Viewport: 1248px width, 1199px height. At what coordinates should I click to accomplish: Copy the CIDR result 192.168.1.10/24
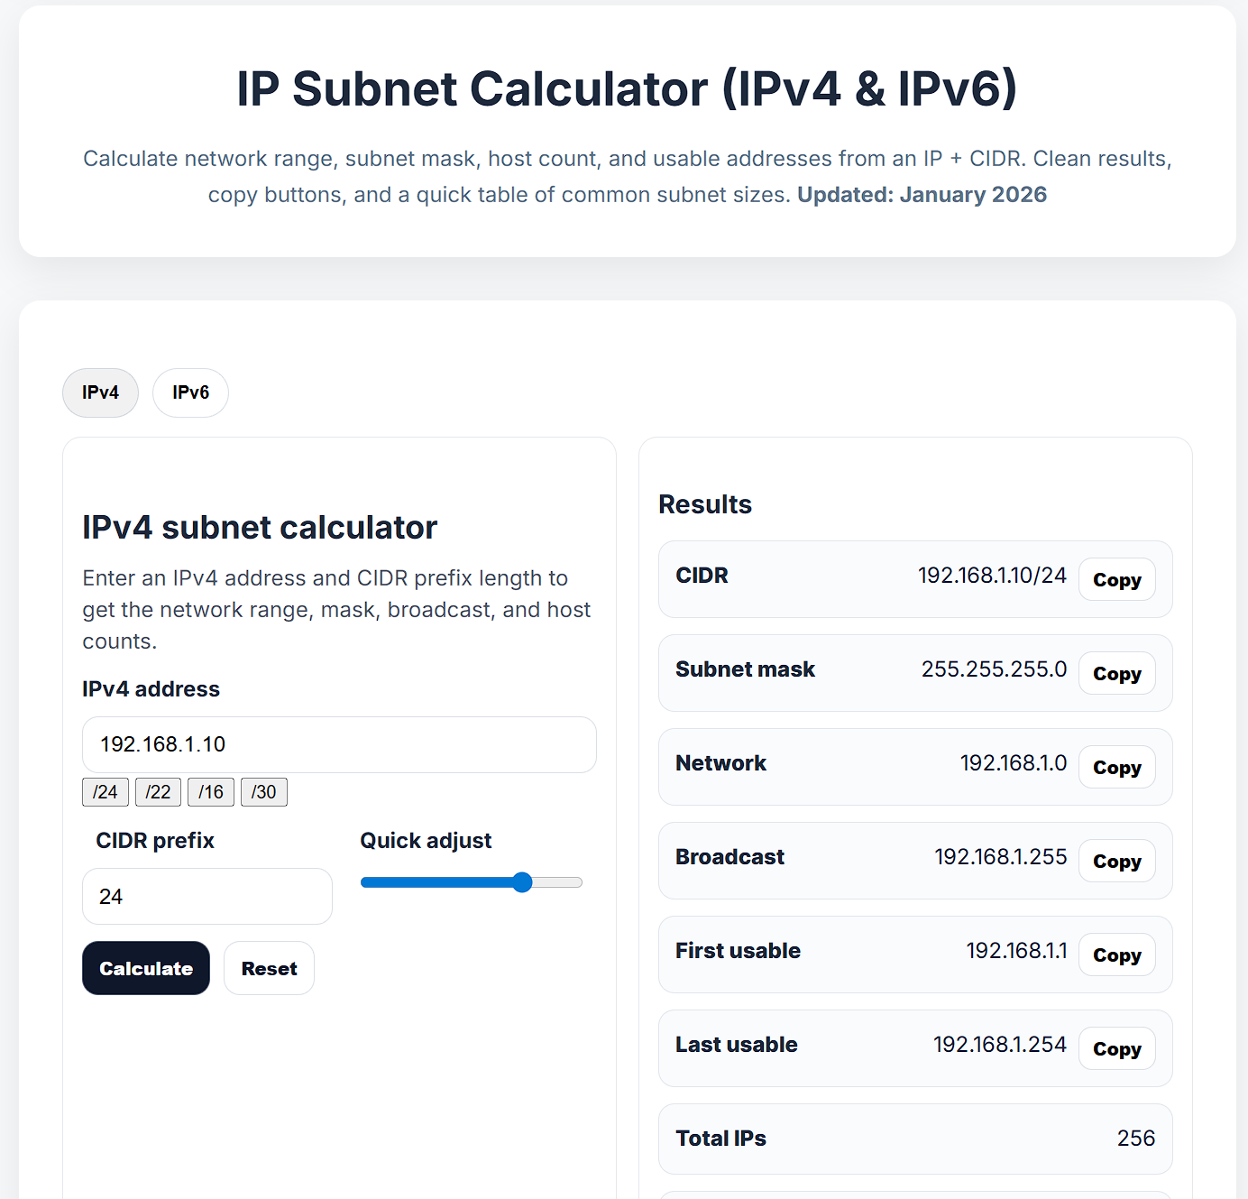click(1116, 579)
